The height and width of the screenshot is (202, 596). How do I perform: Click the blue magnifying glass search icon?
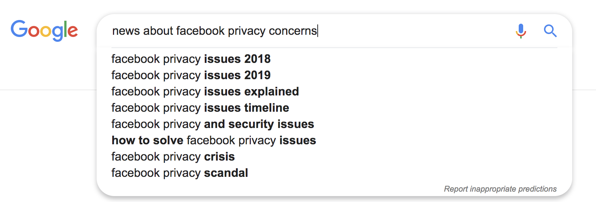pos(550,31)
